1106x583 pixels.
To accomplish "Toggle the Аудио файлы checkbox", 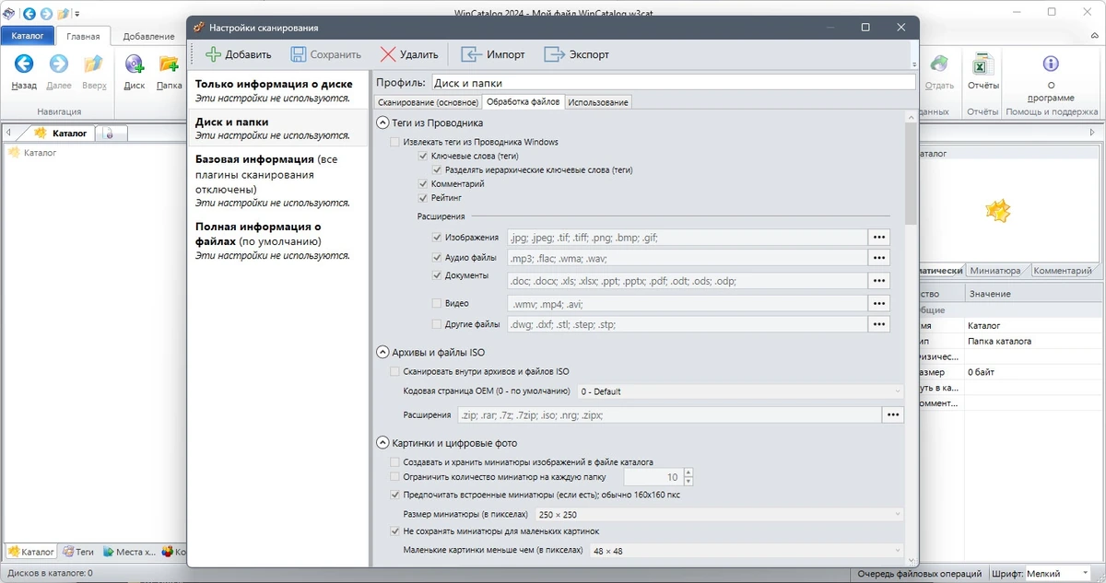I will click(437, 257).
